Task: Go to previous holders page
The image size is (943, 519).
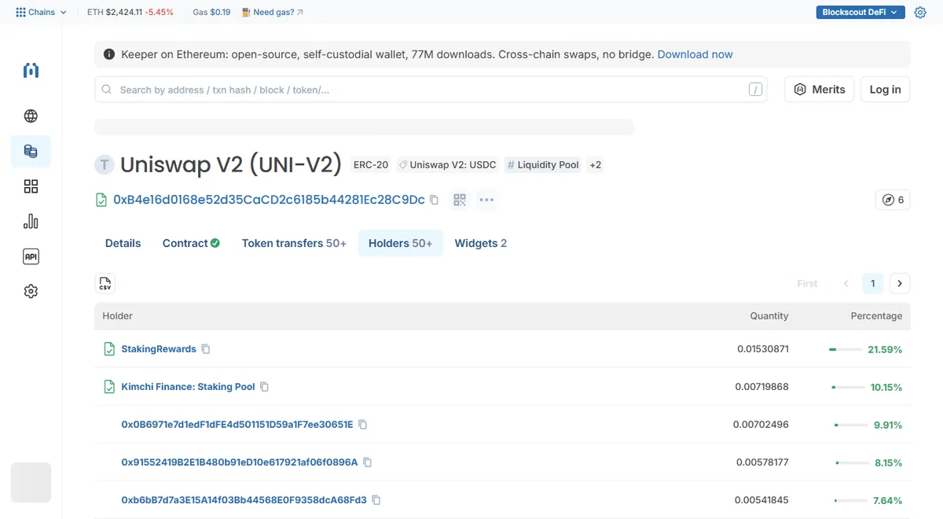Action: click(x=846, y=284)
